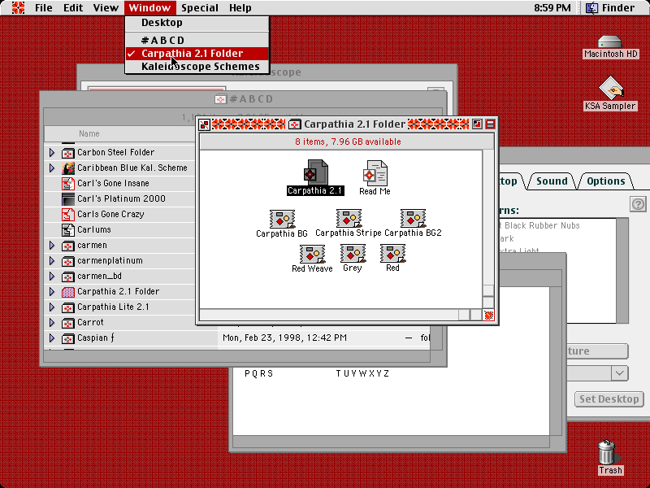This screenshot has width=650, height=488.
Task: Select the Grey pattern icon
Action: [353, 253]
